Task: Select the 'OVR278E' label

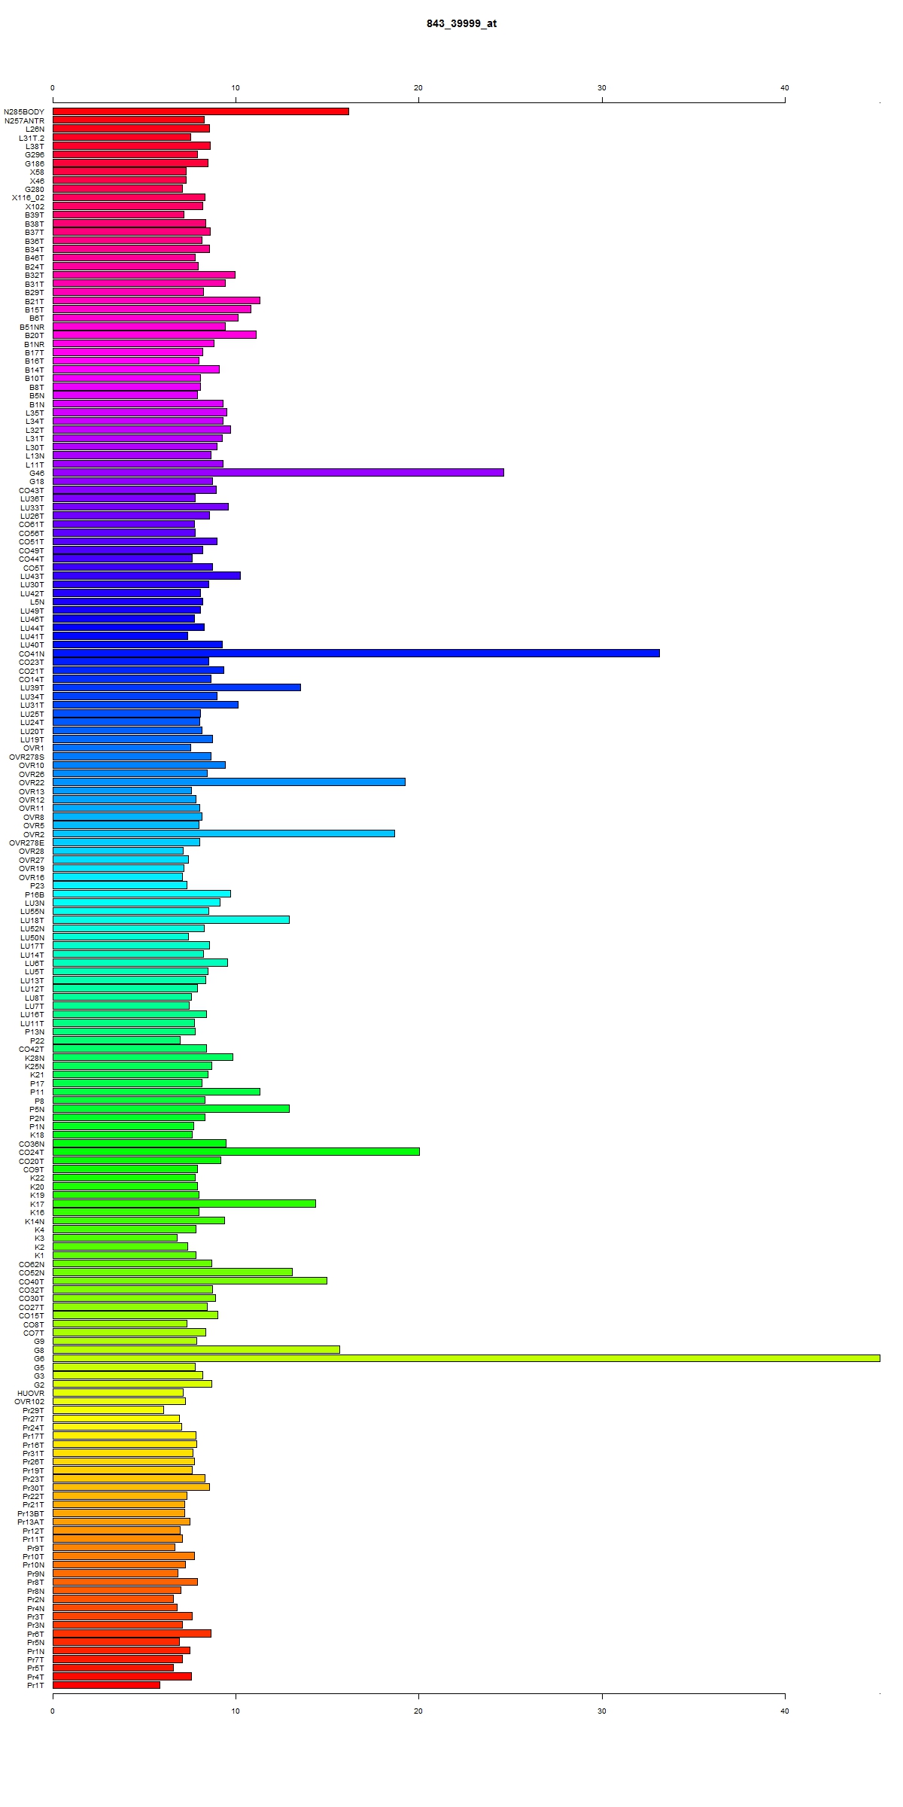Action: pos(26,843)
